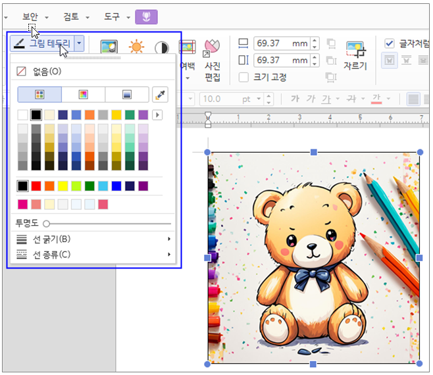Click the ruler indent marker
The image size is (433, 375).
point(208,120)
